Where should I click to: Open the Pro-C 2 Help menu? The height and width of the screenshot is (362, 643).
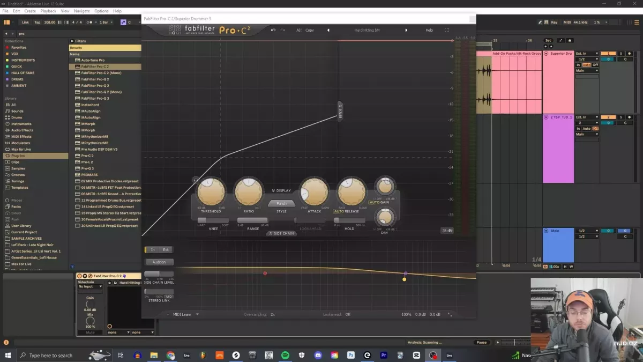[x=429, y=30]
